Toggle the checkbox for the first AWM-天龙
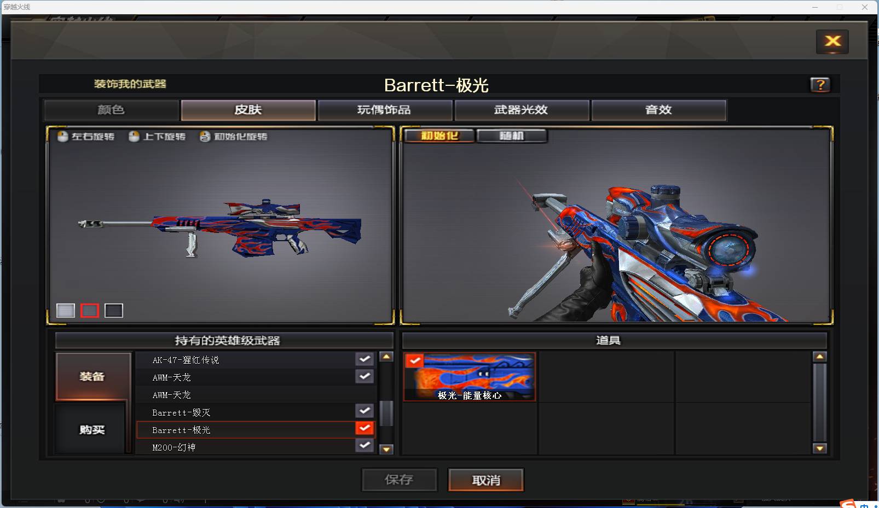This screenshot has height=508, width=879. coord(365,377)
